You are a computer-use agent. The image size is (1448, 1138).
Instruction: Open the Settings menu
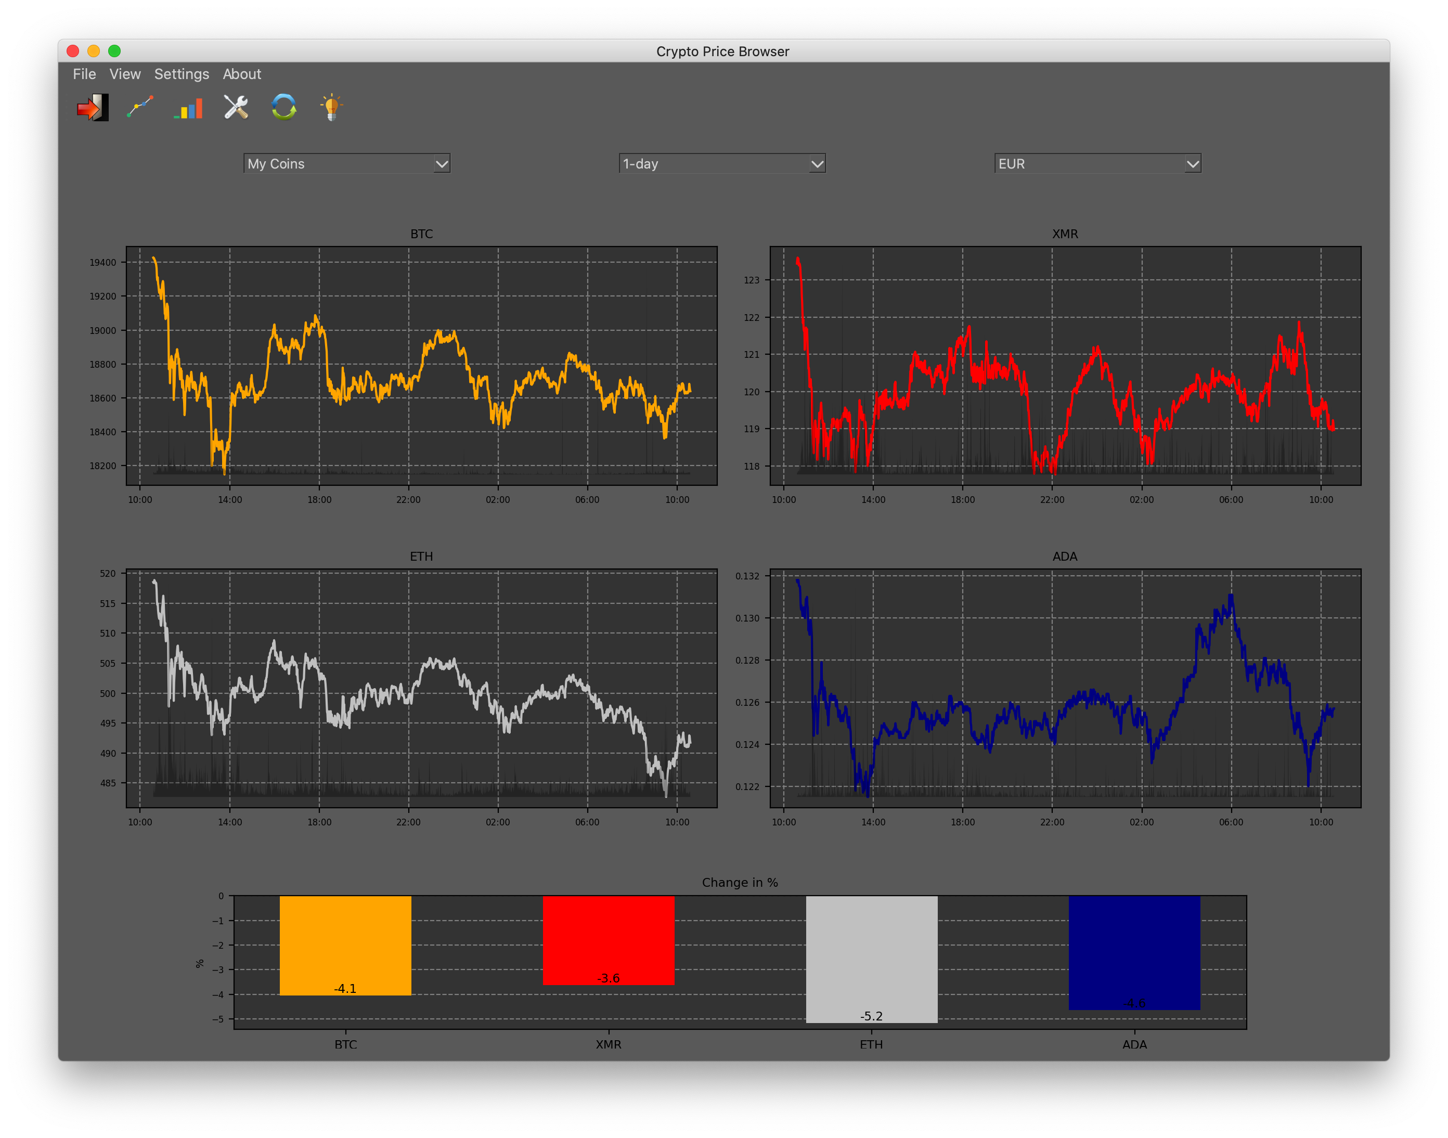(181, 74)
